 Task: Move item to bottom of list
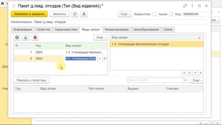point(201,73)
